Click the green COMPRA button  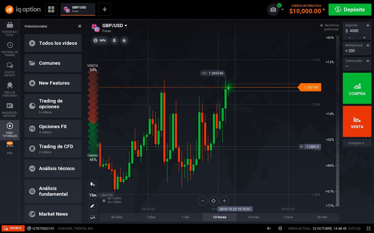pos(357,88)
